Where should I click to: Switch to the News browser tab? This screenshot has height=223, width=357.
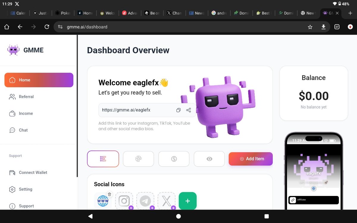[x=196, y=13]
